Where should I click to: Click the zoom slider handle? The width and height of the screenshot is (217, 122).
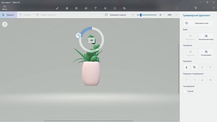tap(141, 15)
